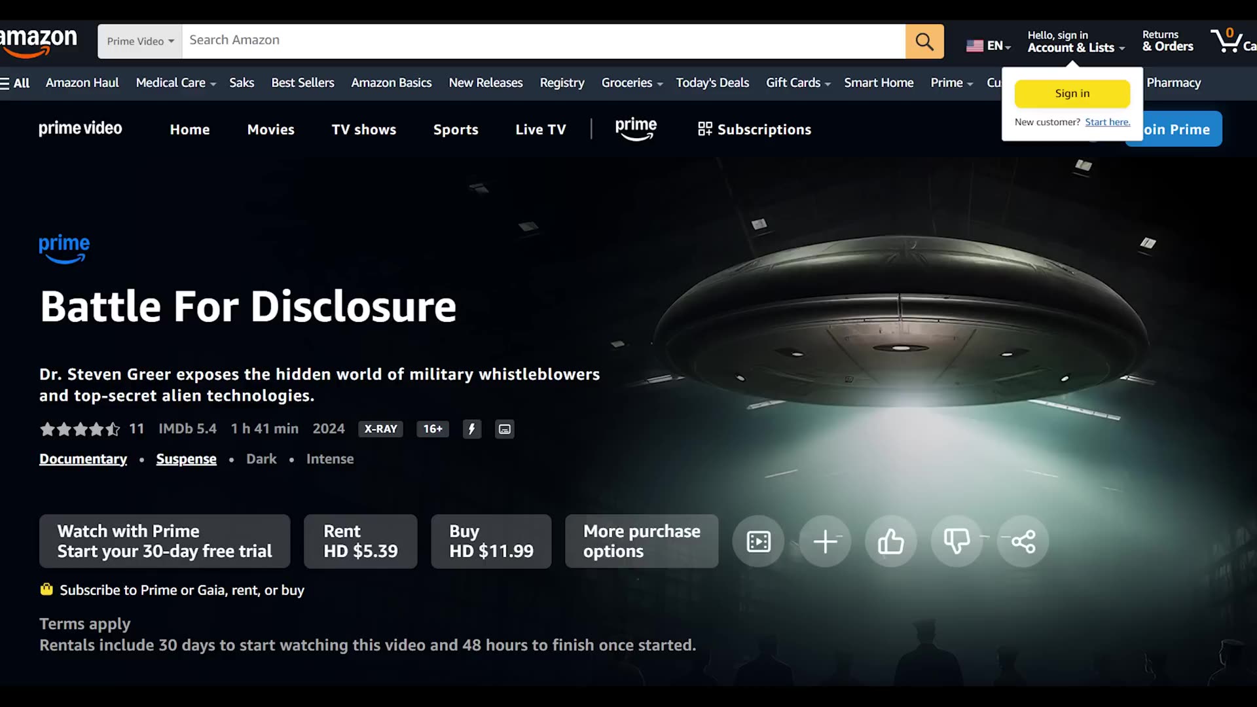Click the thumbs up icon
The width and height of the screenshot is (1257, 707).
tap(890, 541)
